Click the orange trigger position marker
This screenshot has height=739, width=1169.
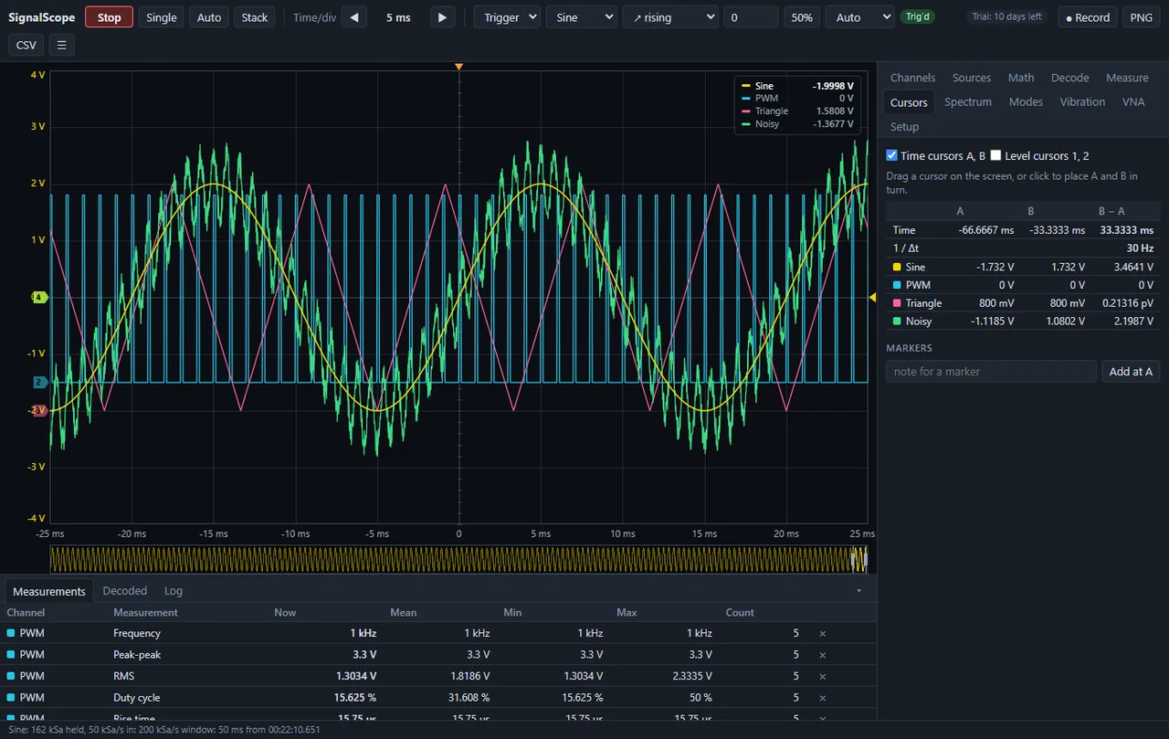tap(458, 67)
